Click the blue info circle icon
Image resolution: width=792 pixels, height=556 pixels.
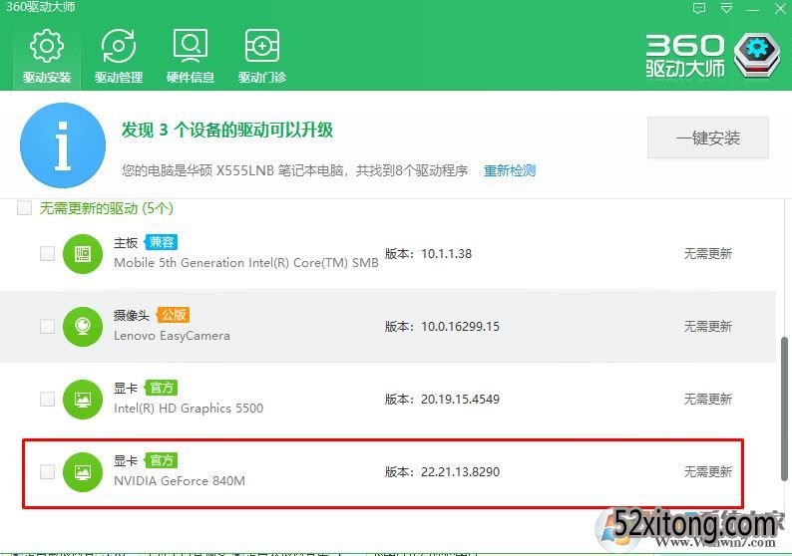(63, 145)
